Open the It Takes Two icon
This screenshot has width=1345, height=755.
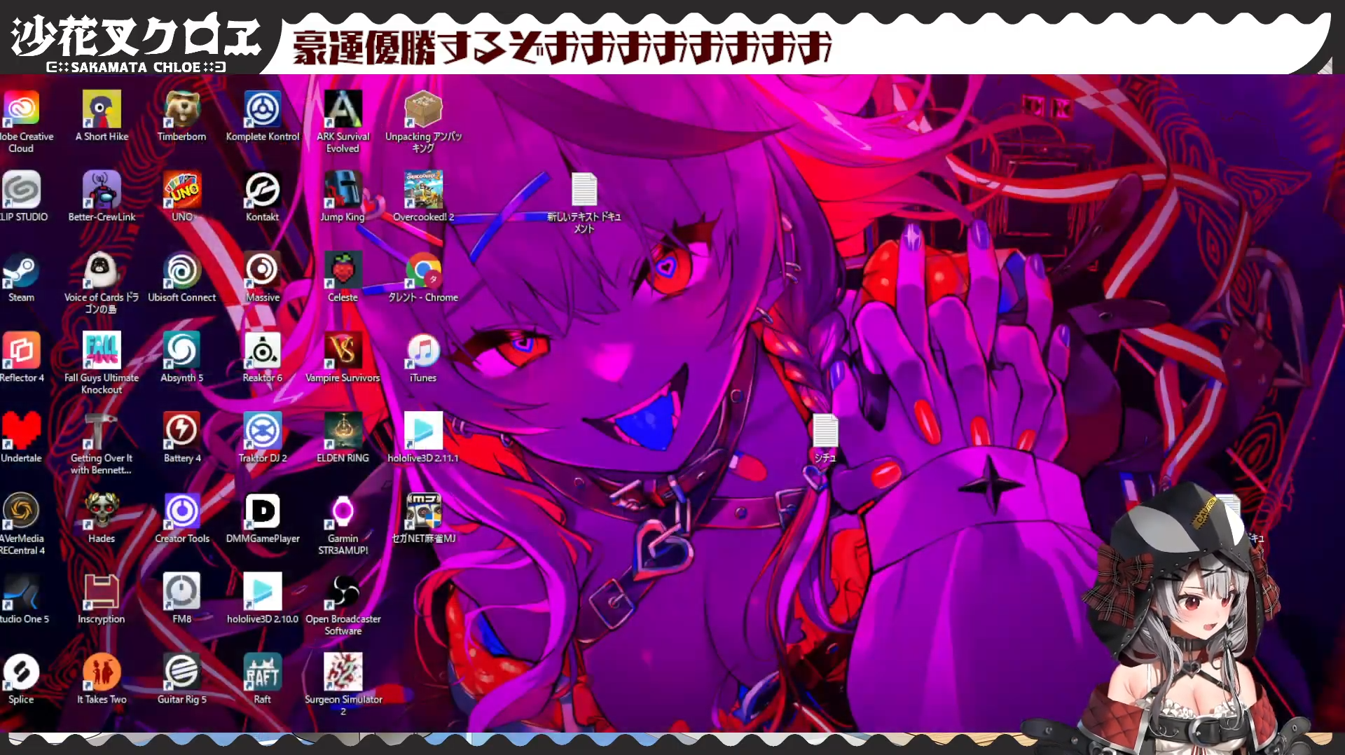click(102, 672)
